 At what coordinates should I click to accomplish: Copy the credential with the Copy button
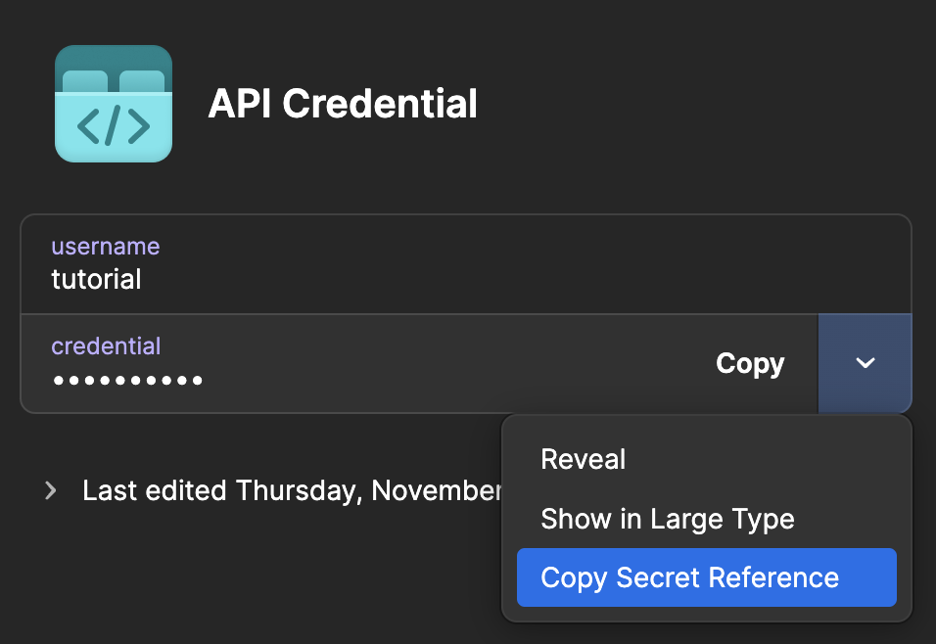750,363
